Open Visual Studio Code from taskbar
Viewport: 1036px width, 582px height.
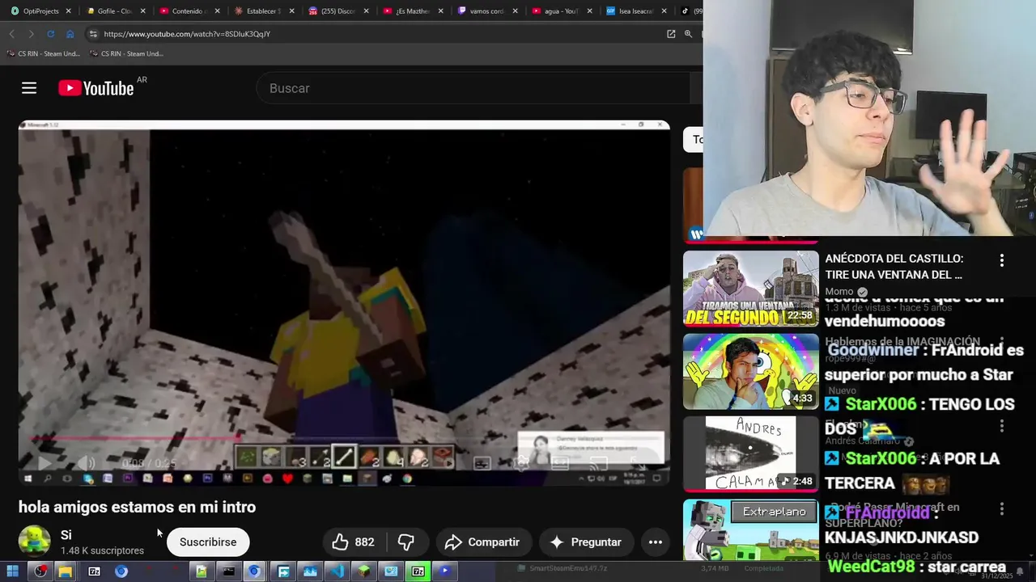click(x=337, y=571)
